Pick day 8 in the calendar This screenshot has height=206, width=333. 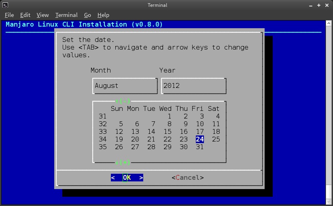pyautogui.click(x=169, y=124)
